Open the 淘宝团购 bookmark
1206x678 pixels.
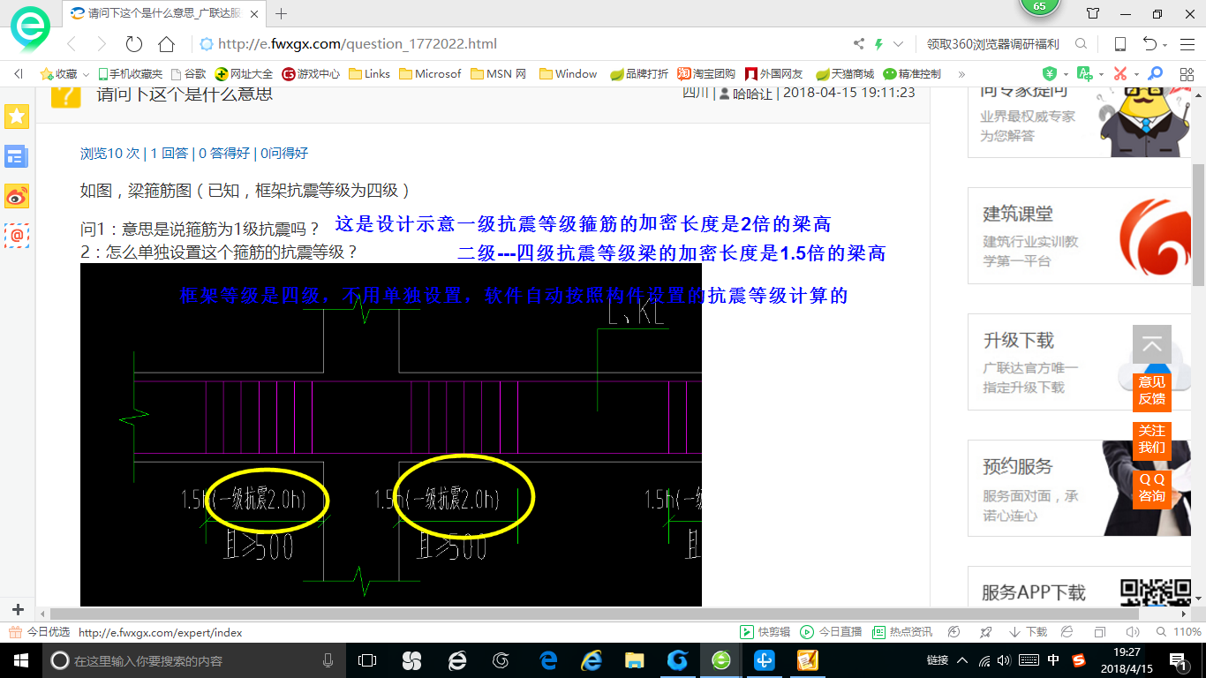(x=706, y=74)
